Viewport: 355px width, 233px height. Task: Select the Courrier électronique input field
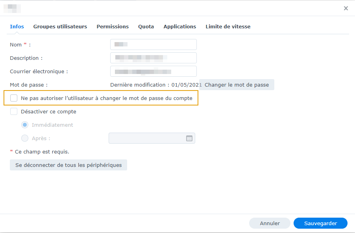[x=153, y=71]
